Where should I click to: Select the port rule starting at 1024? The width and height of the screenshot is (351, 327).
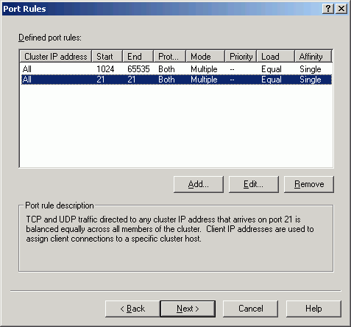(x=177, y=69)
